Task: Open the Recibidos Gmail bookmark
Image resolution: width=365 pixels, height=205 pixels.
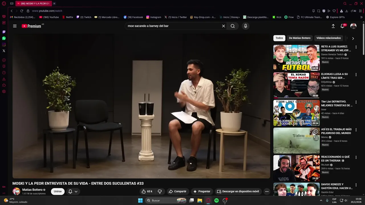Action: (23, 17)
